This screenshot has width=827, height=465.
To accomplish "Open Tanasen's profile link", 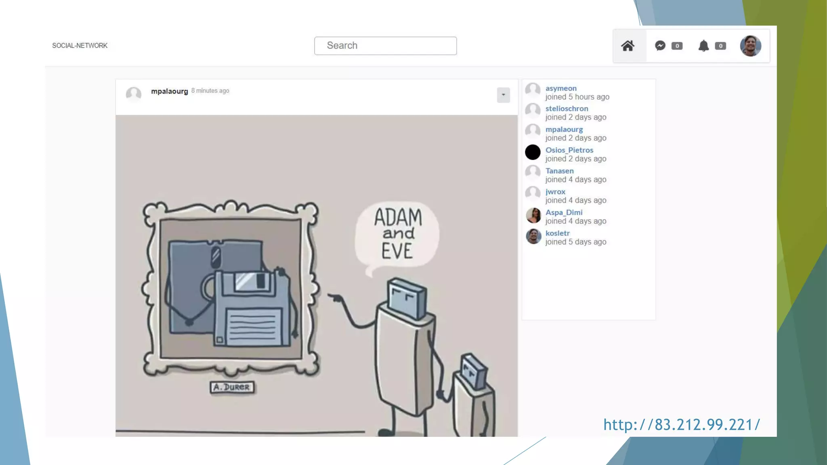I will coord(559,171).
